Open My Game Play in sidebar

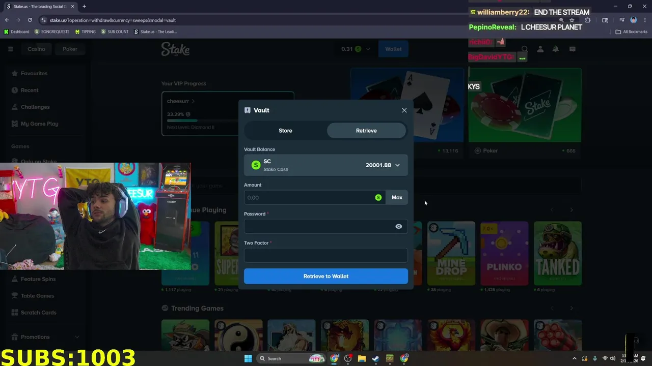(x=39, y=124)
